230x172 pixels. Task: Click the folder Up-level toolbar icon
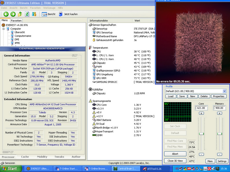(20, 14)
